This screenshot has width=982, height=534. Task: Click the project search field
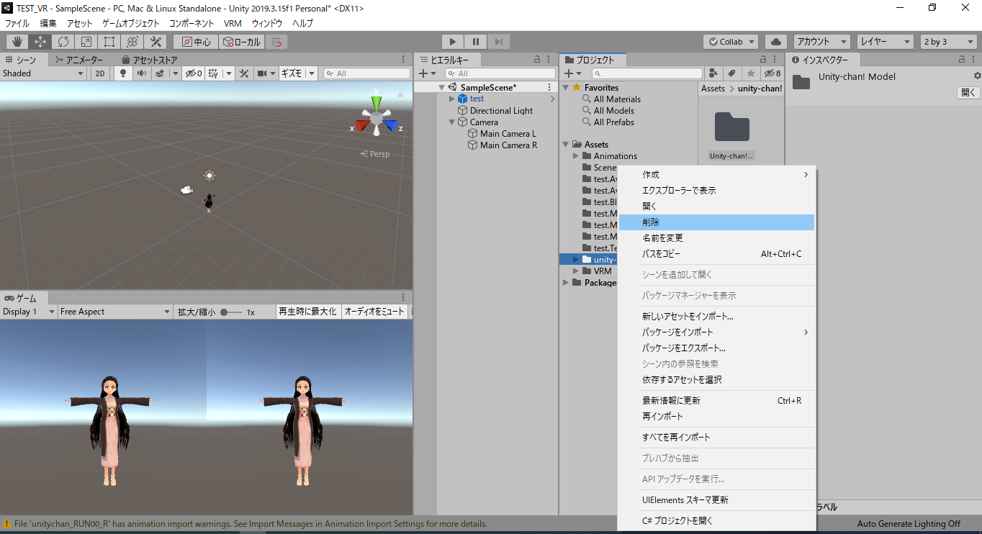point(647,73)
